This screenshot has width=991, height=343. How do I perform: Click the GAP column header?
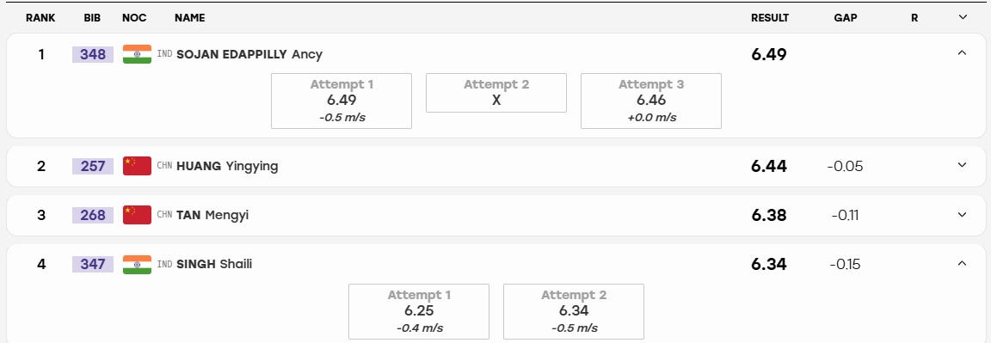845,18
